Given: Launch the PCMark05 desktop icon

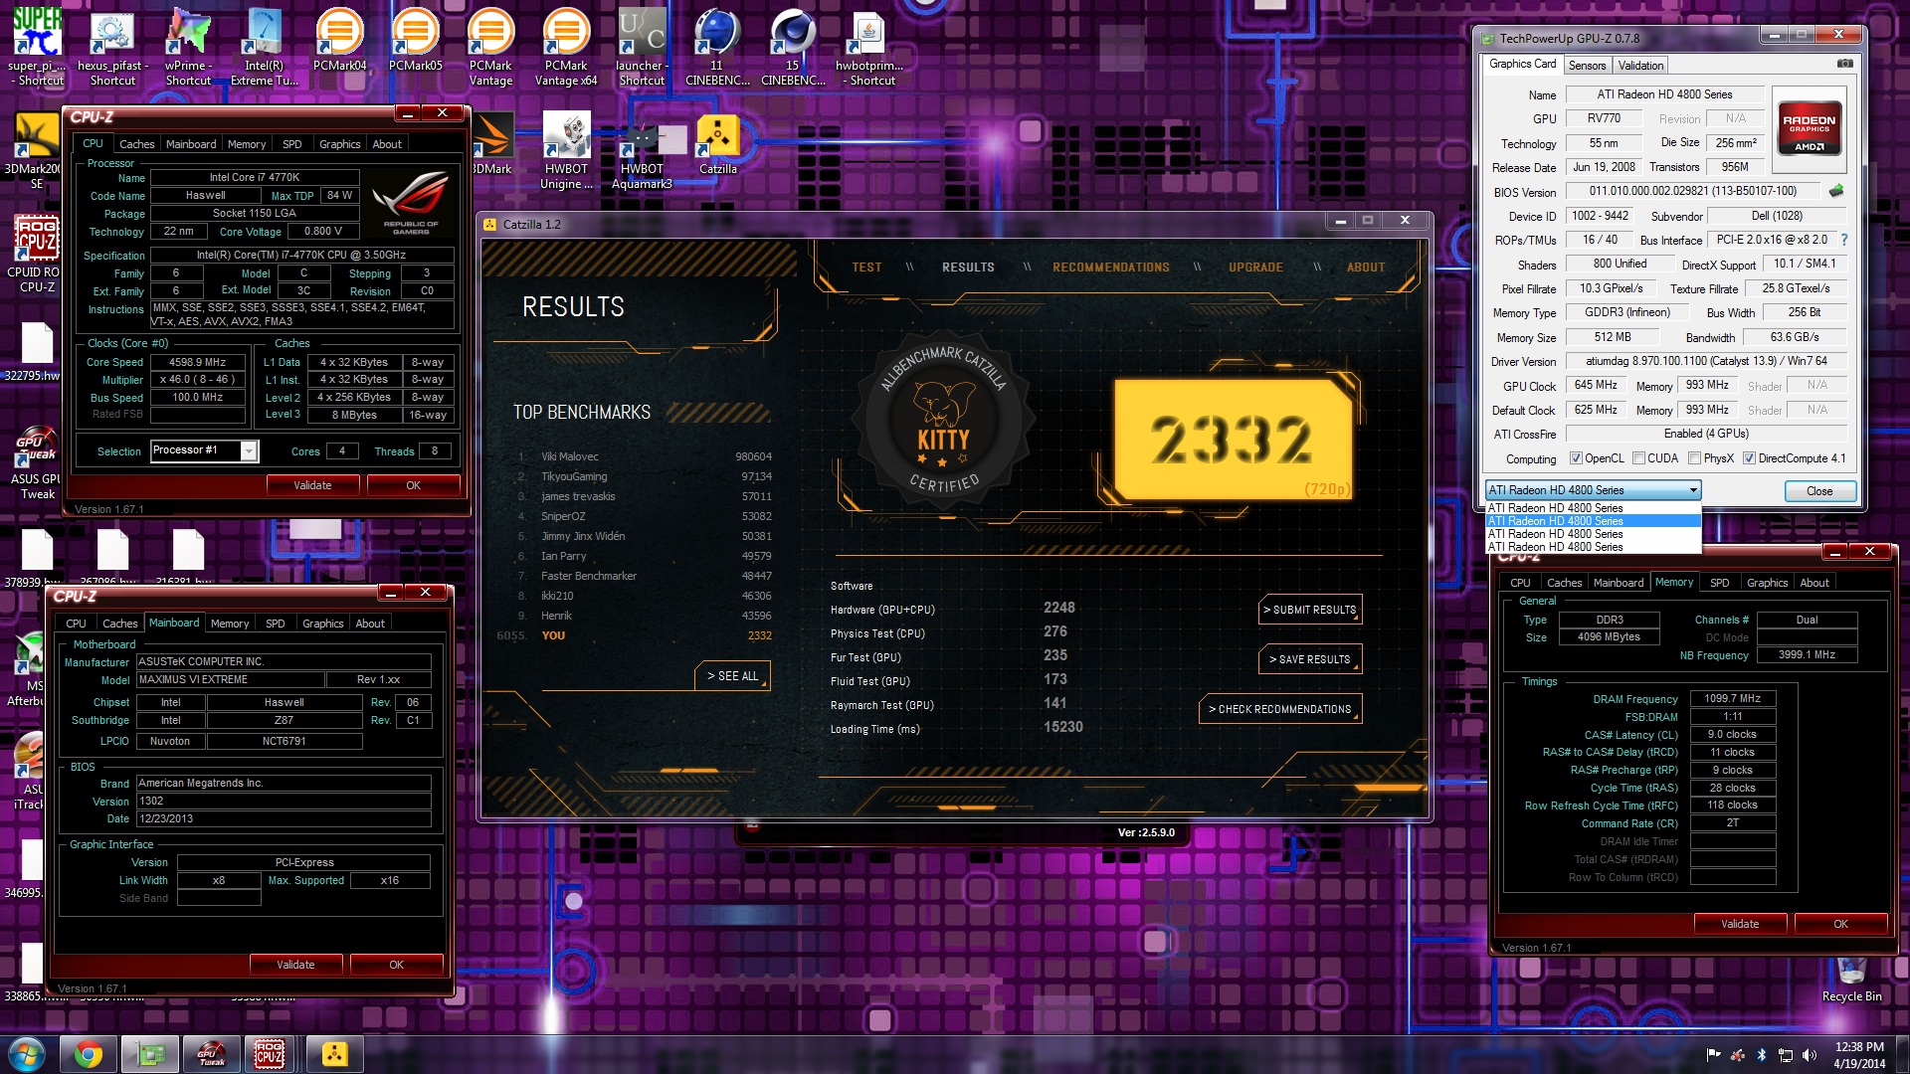Looking at the screenshot, I should point(415,40).
